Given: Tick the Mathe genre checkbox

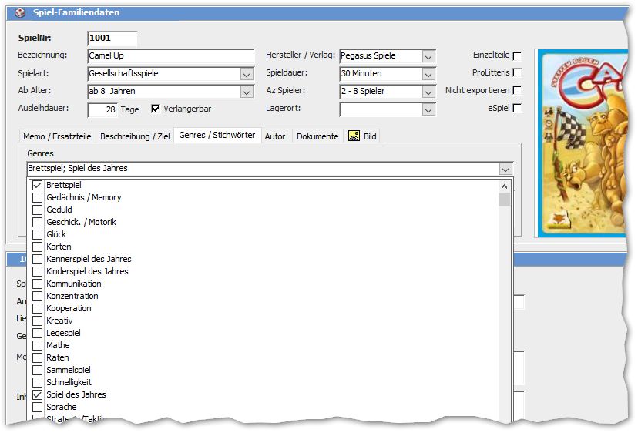Looking at the screenshot, I should 38,345.
